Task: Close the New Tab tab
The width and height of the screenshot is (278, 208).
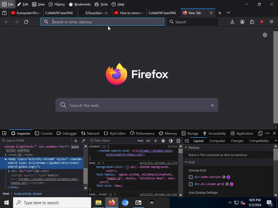Action: (x=211, y=13)
